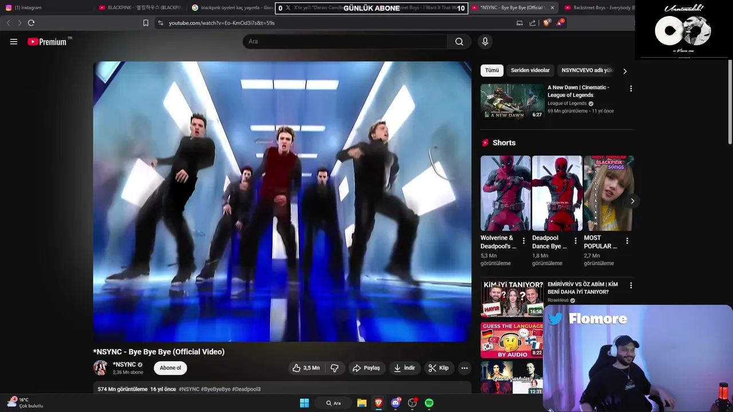Open Deadpool Dance Bye short thumbnail
The image size is (733, 412).
coord(557,193)
